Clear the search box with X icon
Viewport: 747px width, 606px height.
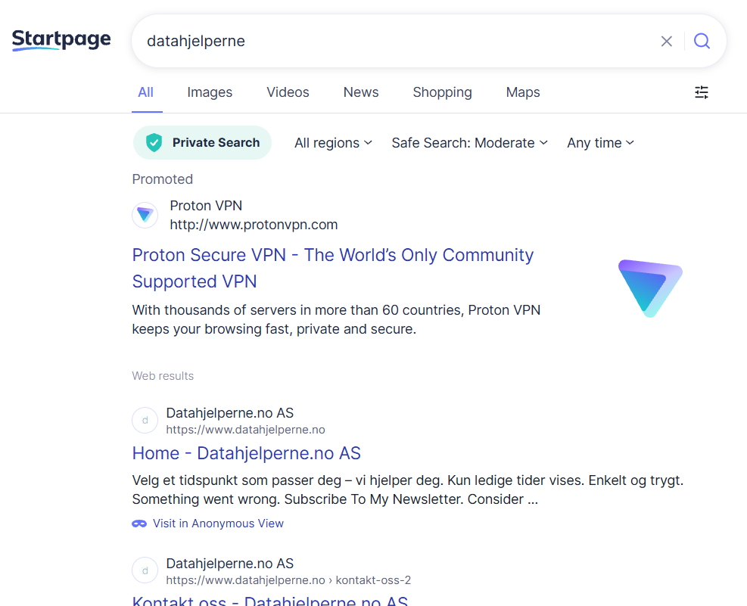pyautogui.click(x=667, y=42)
